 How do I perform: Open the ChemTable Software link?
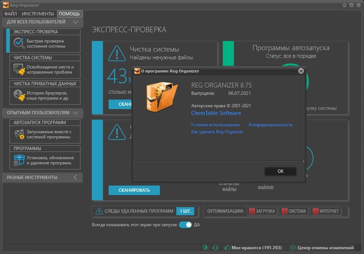[x=216, y=113]
